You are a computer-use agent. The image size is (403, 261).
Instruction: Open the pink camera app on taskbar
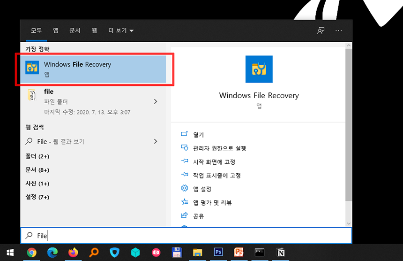point(156,253)
